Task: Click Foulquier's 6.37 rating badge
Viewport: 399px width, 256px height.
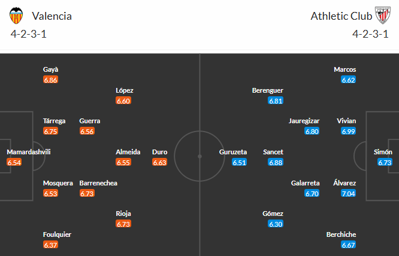Action: coord(51,245)
